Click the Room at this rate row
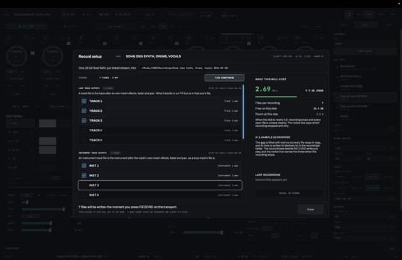This screenshot has width=402, height=260. (x=289, y=114)
